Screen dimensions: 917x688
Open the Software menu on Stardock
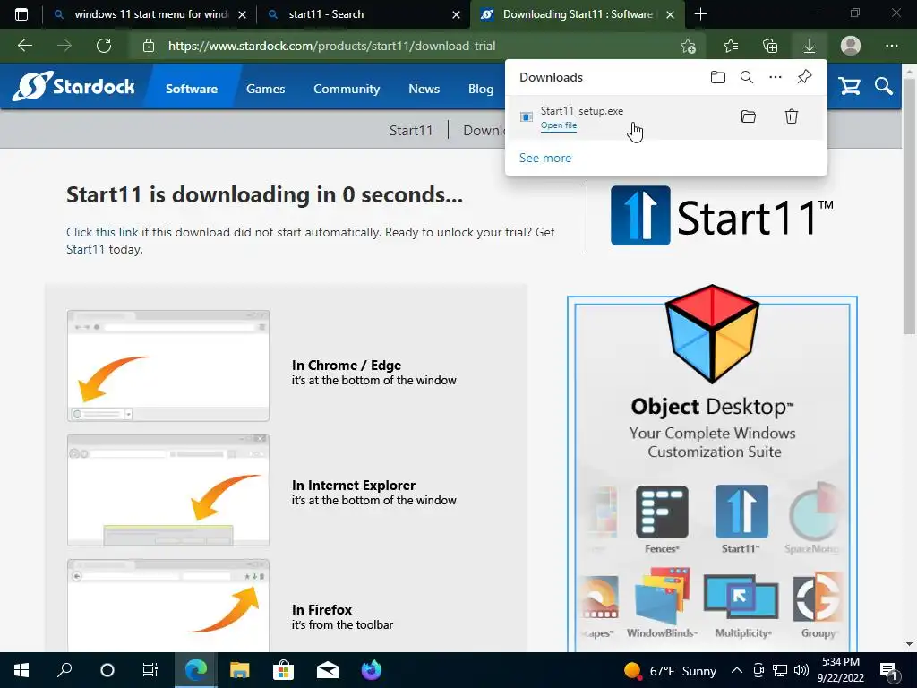[x=192, y=89]
